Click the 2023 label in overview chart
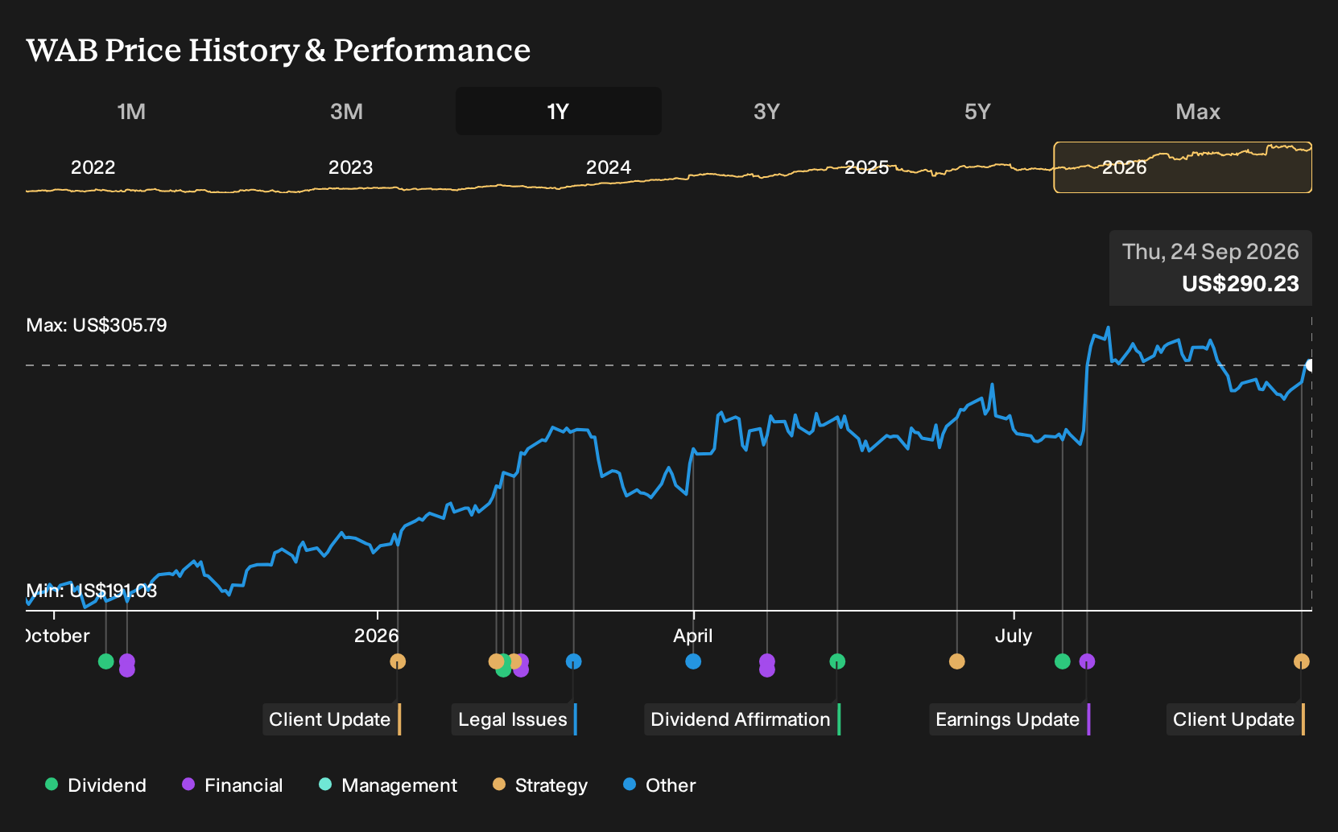This screenshot has width=1338, height=832. [x=351, y=167]
